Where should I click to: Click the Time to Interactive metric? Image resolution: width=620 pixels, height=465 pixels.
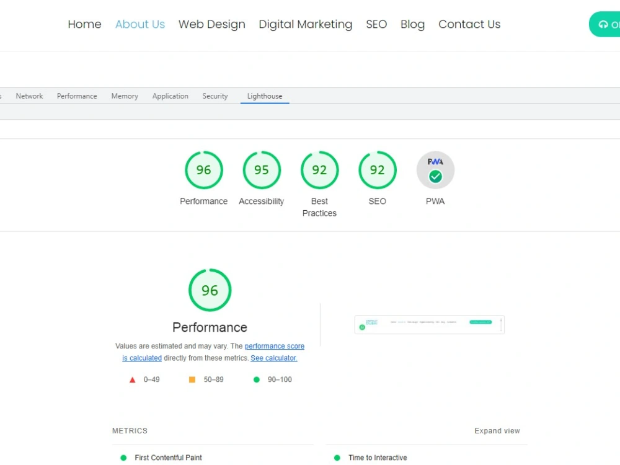pos(378,458)
